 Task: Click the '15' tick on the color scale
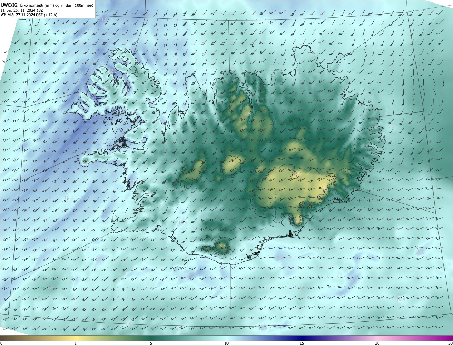(x=302, y=343)
